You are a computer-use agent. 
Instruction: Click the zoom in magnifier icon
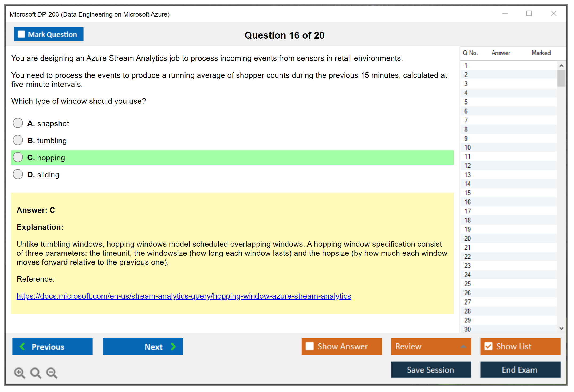(x=19, y=373)
